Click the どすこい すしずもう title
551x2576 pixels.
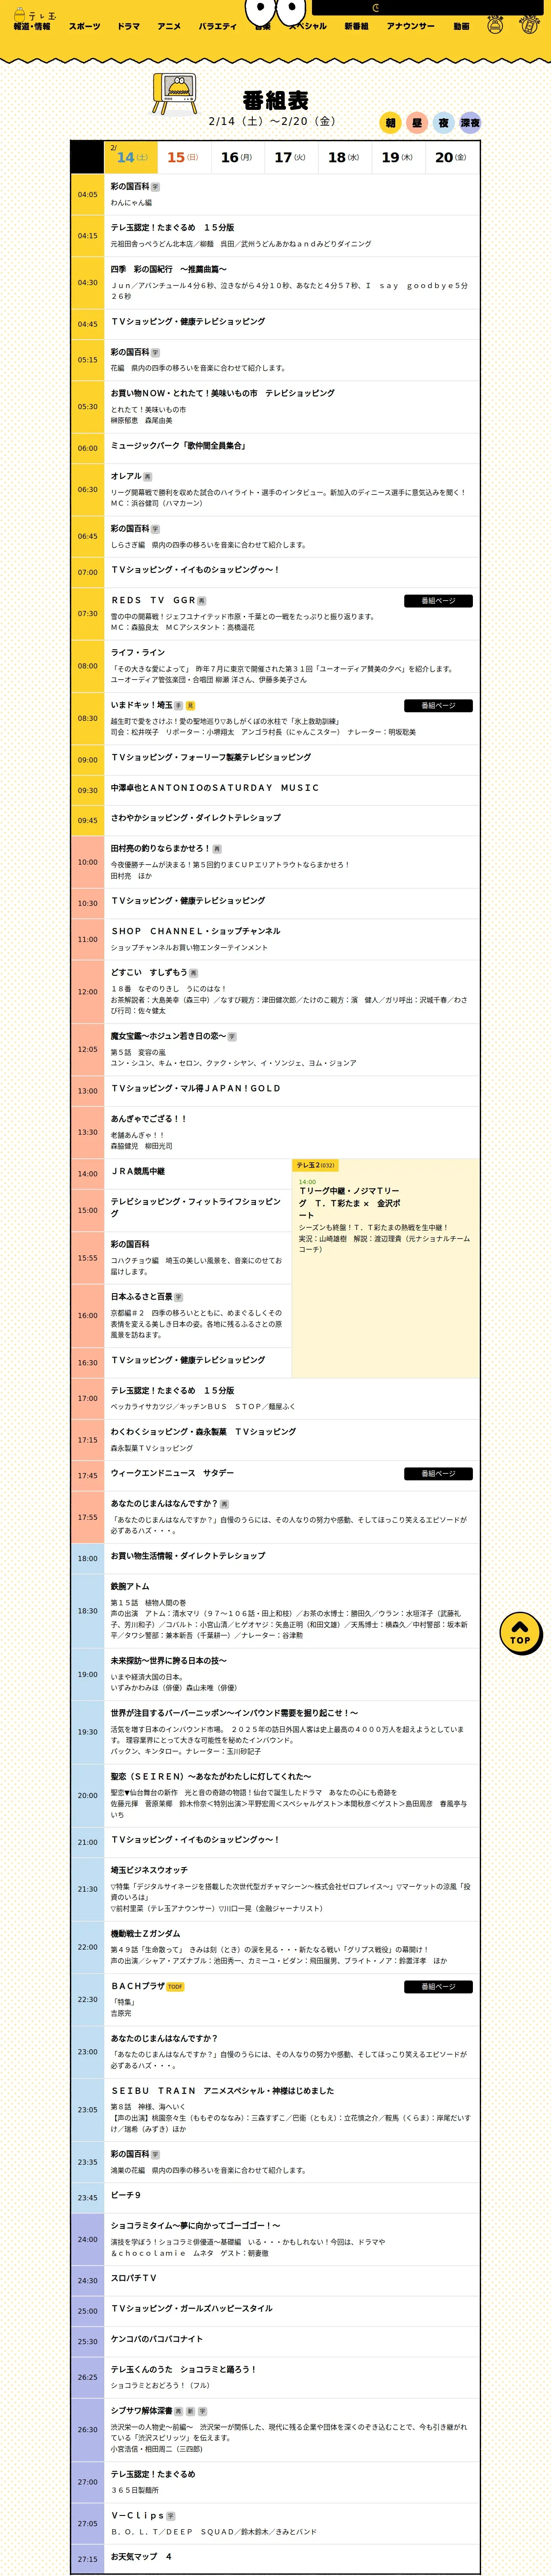click(149, 972)
